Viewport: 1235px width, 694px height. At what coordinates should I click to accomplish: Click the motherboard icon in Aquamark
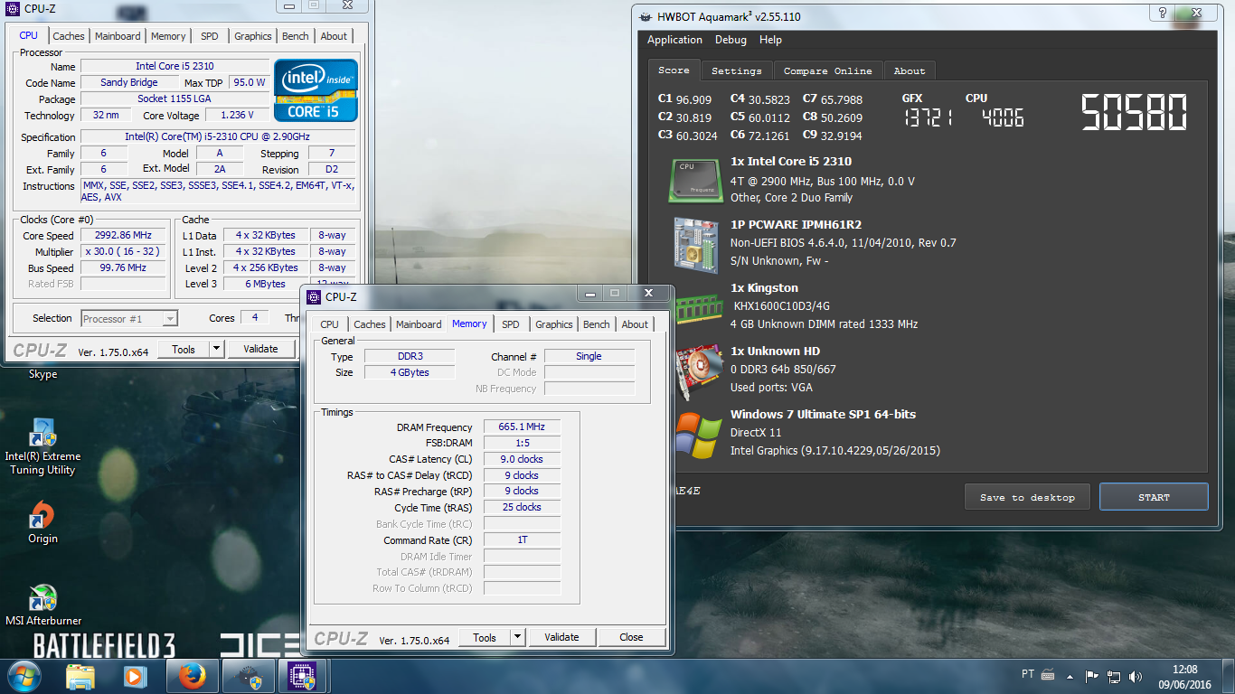coord(695,244)
